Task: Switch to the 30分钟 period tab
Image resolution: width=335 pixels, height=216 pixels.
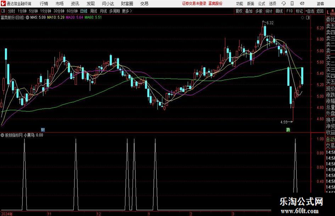Action: (59, 11)
